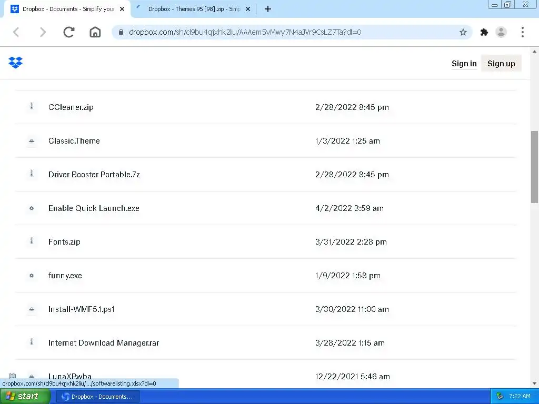This screenshot has height=404, width=539.
Task: Open the Fonts.zip file
Action: click(x=64, y=242)
